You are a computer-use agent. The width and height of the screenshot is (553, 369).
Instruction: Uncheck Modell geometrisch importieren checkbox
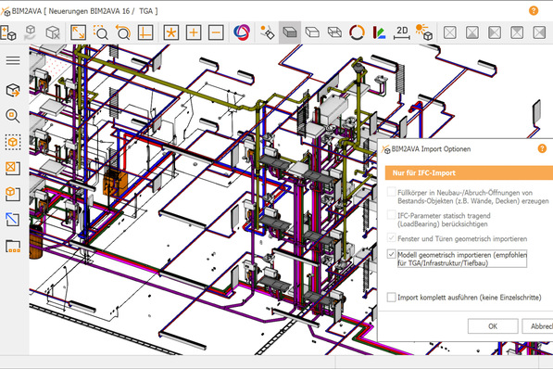click(391, 254)
